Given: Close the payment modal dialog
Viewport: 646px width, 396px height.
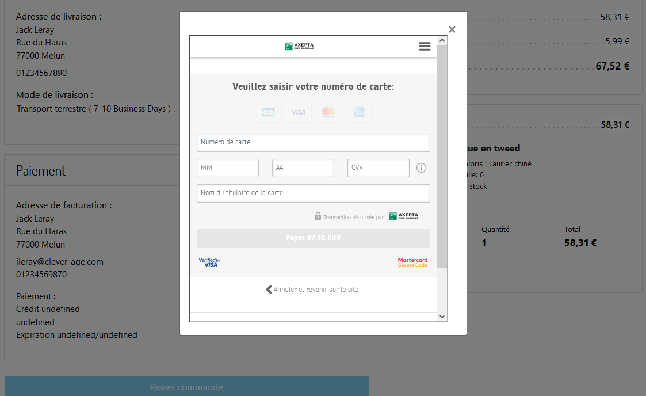Looking at the screenshot, I should 452,29.
